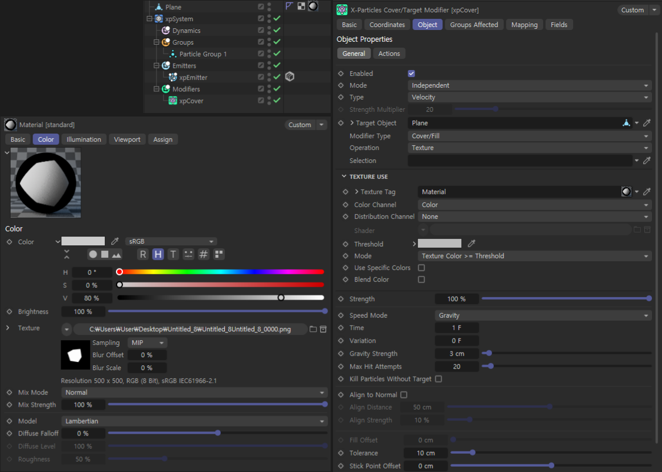Click the pick tool beside Target Object

(x=647, y=123)
